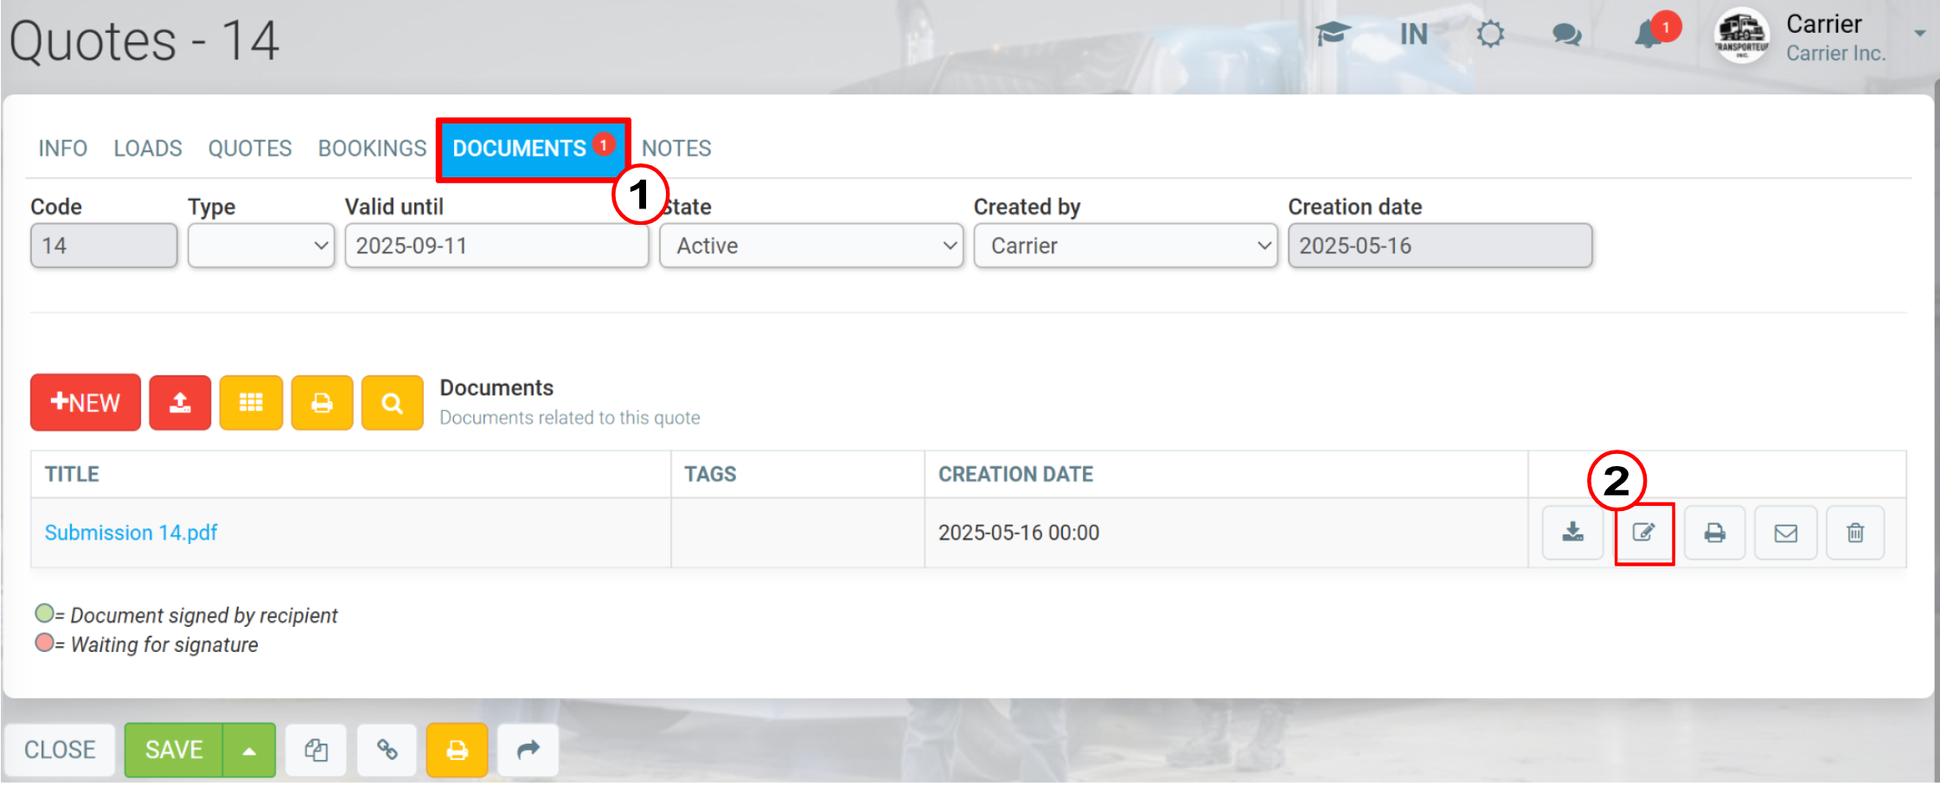Open the yellow grid view button
Screen dimensions: 1940x786
[x=251, y=402]
